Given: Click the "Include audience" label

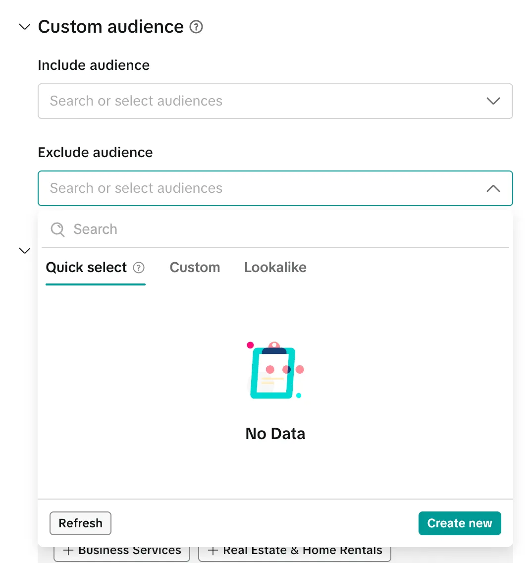Looking at the screenshot, I should coord(94,65).
